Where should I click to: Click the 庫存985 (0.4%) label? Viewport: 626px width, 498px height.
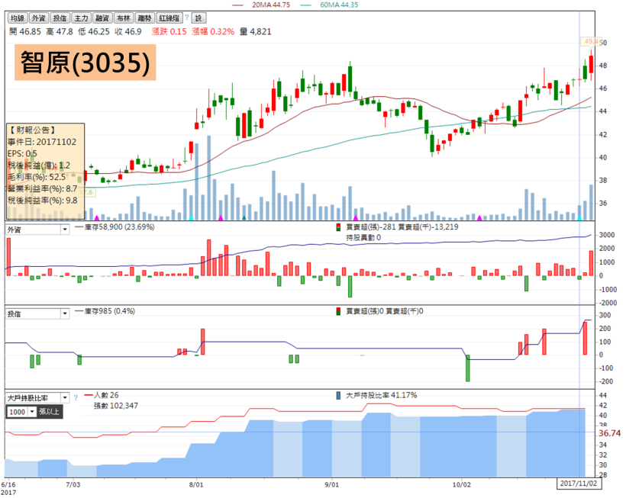click(109, 311)
